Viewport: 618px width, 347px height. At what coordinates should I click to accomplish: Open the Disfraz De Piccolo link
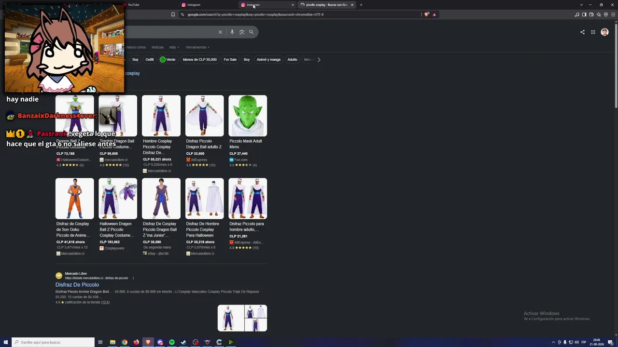pos(77,285)
